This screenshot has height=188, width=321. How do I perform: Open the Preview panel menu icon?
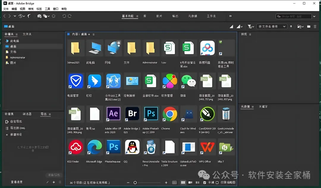(250, 34)
